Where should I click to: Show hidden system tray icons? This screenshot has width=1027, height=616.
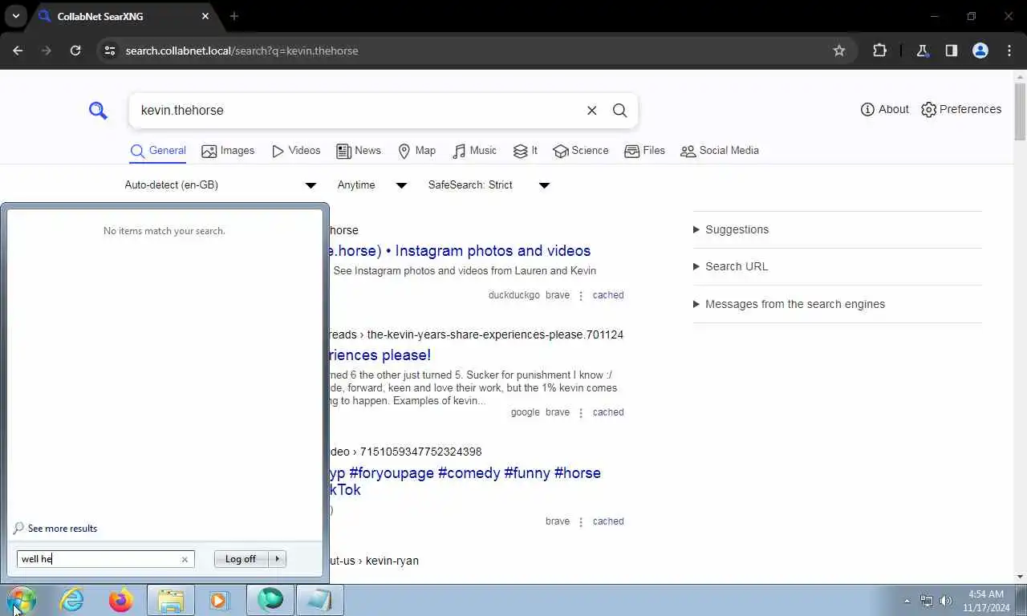click(907, 601)
